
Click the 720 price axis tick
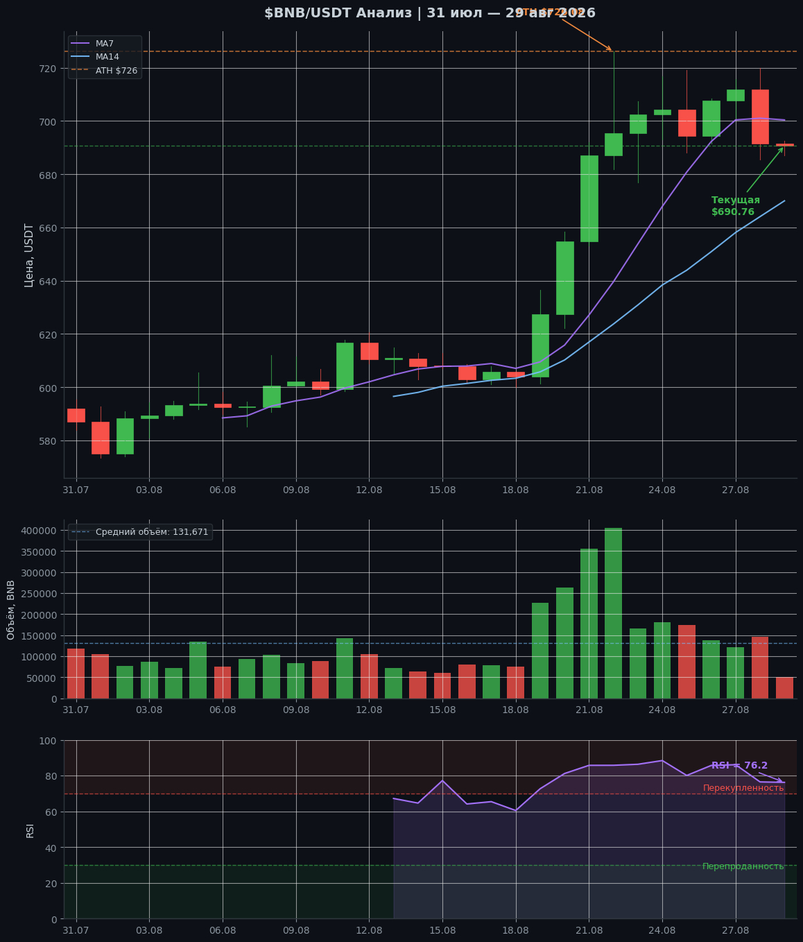(49, 68)
